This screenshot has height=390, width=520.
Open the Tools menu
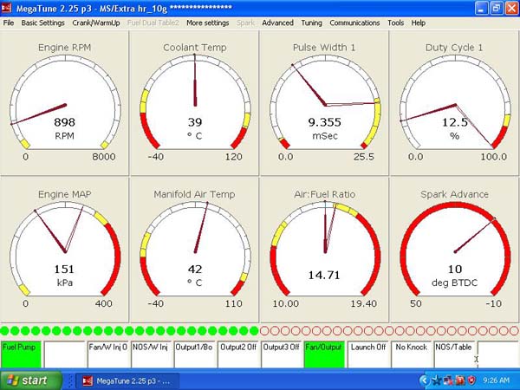click(x=396, y=23)
